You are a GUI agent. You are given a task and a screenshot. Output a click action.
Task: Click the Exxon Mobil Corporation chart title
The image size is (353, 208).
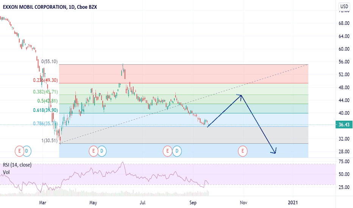(50, 7)
